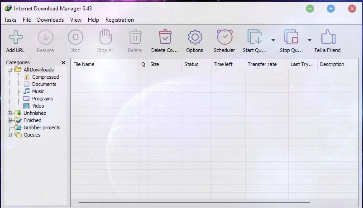Open the Tasks menu
Screen dimensions: 363x208
(10, 20)
